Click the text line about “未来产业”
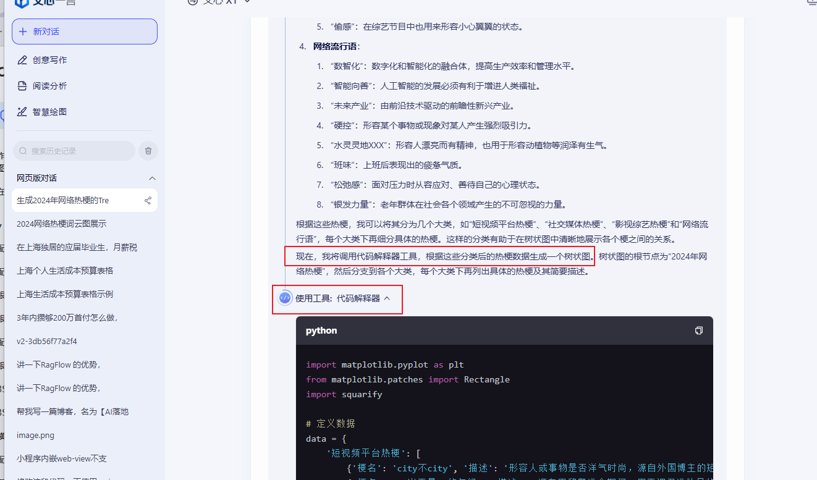Image resolution: width=817 pixels, height=480 pixels. pyautogui.click(x=423, y=106)
